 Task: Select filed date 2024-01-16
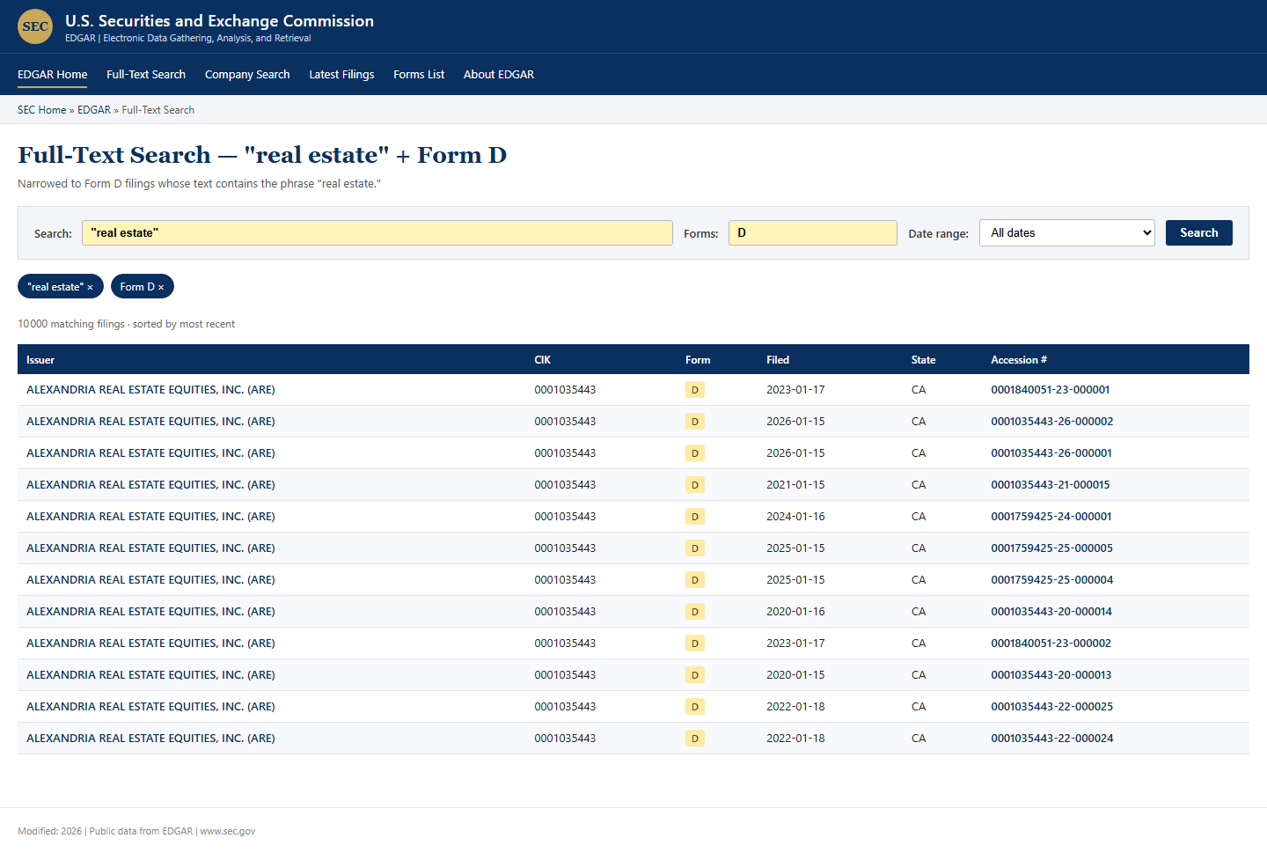tap(795, 517)
